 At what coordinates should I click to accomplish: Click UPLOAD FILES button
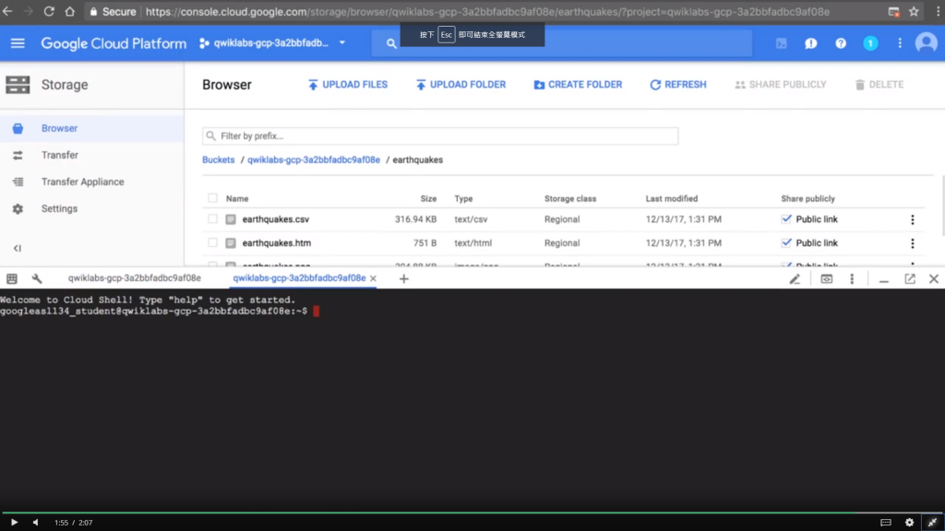coord(348,85)
